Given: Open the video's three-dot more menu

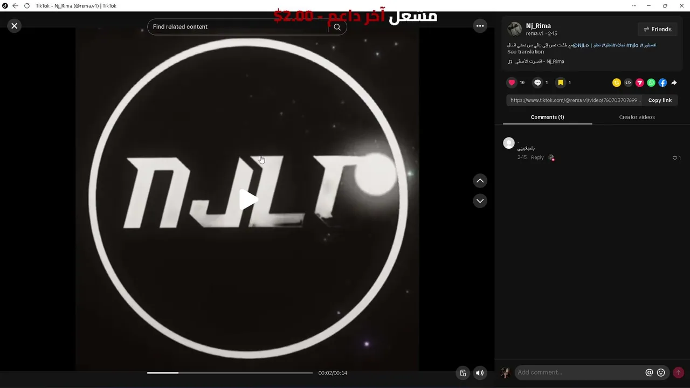Looking at the screenshot, I should click(x=480, y=26).
